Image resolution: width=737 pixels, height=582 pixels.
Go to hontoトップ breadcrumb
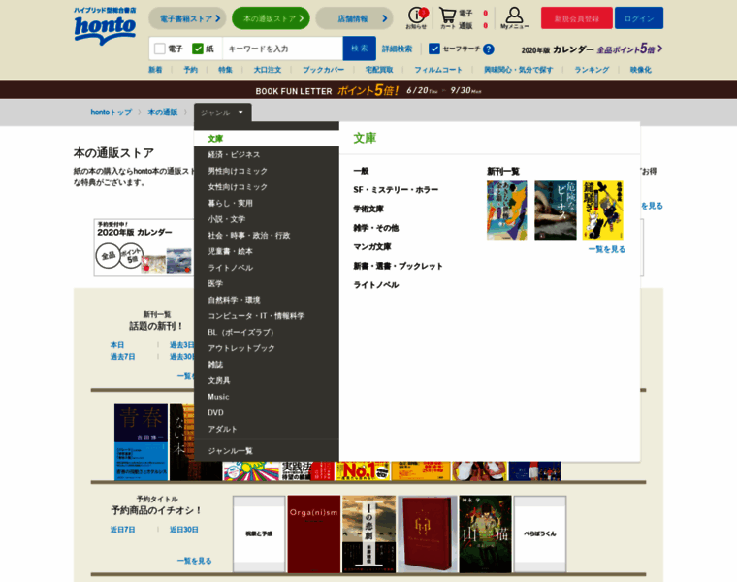pos(111,113)
